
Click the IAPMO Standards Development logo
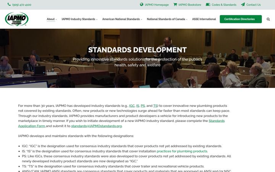(17, 19)
